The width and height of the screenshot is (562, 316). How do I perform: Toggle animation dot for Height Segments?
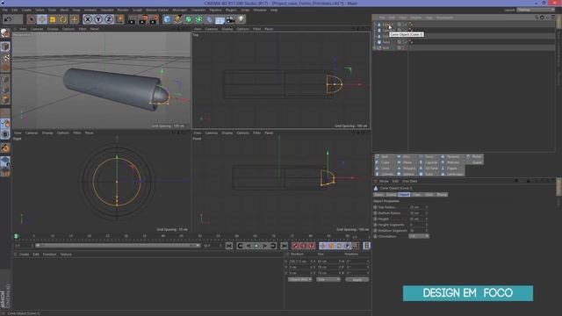coord(375,225)
